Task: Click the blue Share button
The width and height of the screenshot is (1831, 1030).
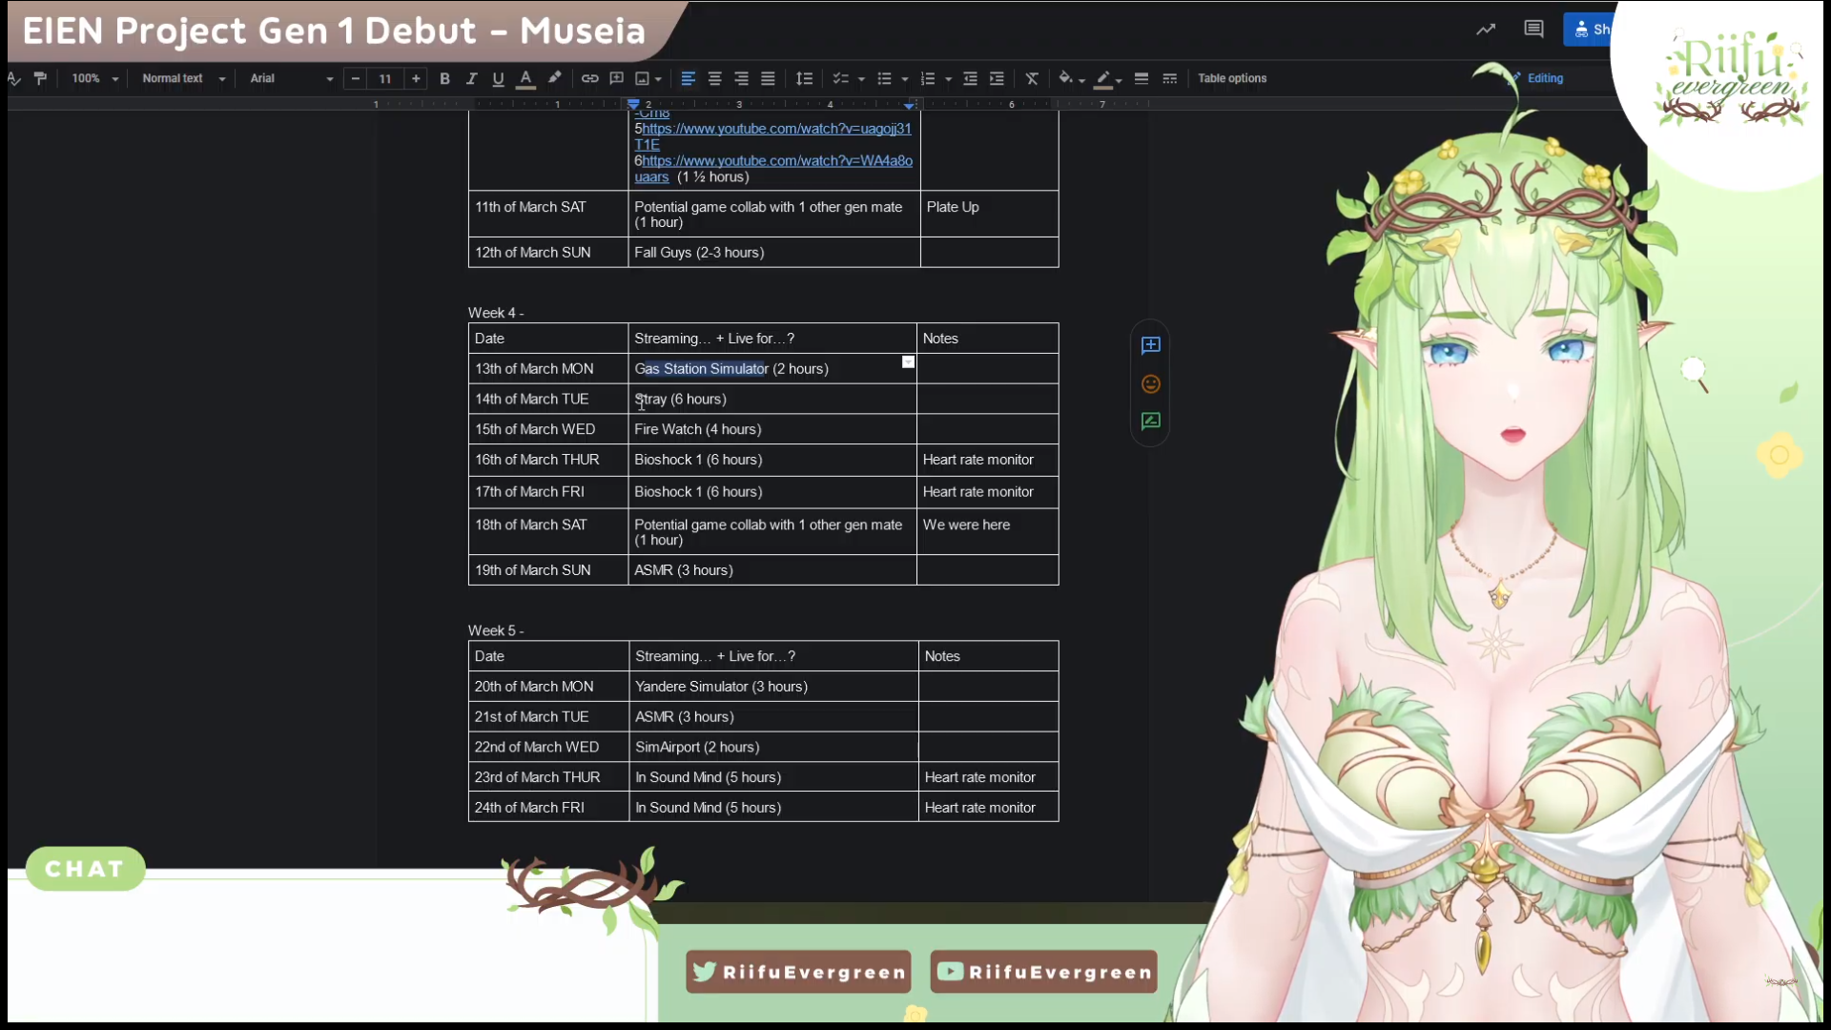Action: click(1589, 30)
